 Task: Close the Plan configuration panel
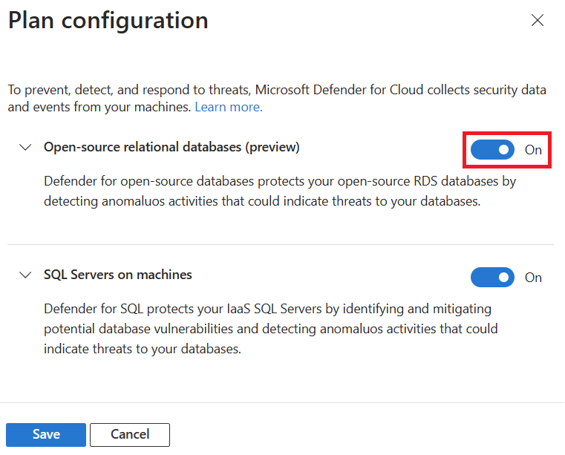[537, 21]
